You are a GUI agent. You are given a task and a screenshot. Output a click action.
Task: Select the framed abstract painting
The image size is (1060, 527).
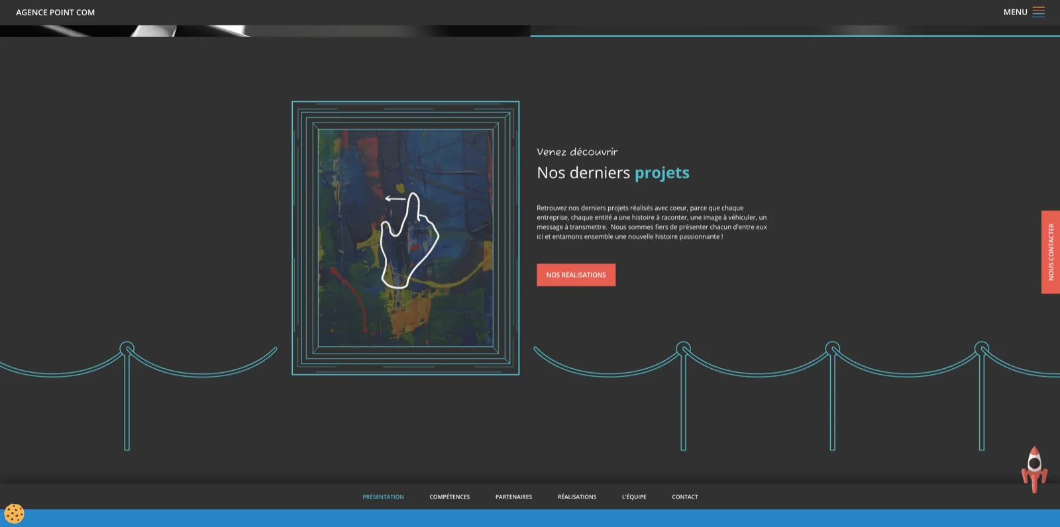pyautogui.click(x=405, y=238)
